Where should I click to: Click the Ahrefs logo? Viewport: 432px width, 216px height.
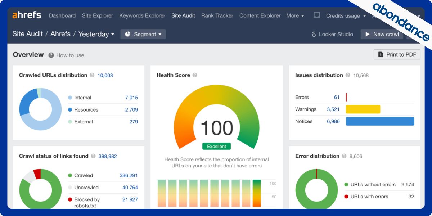point(27,15)
